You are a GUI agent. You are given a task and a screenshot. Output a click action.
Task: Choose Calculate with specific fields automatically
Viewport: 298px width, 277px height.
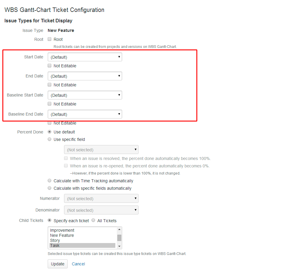tap(50, 188)
